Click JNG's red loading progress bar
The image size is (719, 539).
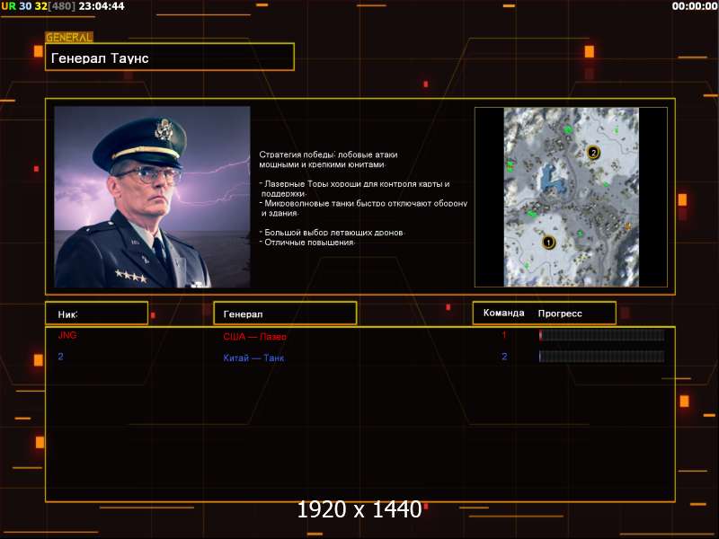click(x=601, y=335)
